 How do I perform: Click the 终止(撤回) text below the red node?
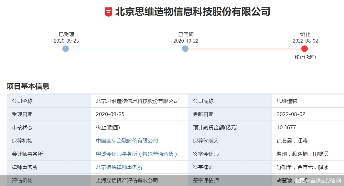pyautogui.click(x=305, y=57)
